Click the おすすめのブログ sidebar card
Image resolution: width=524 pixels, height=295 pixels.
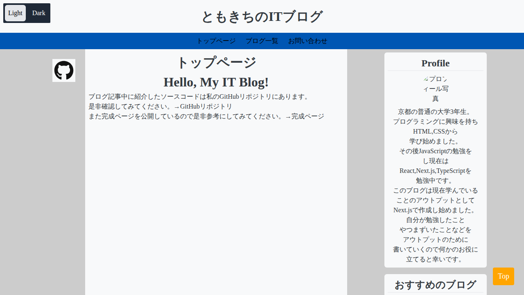coord(435,282)
